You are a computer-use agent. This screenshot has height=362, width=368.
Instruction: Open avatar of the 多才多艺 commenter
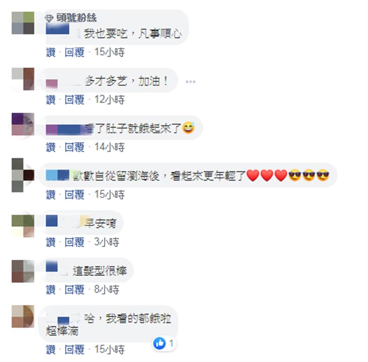coord(23,79)
